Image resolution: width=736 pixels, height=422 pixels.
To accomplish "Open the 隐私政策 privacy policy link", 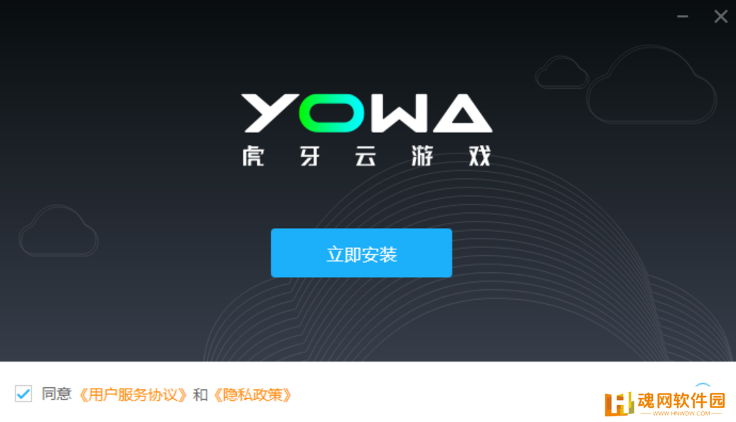I will (x=252, y=395).
